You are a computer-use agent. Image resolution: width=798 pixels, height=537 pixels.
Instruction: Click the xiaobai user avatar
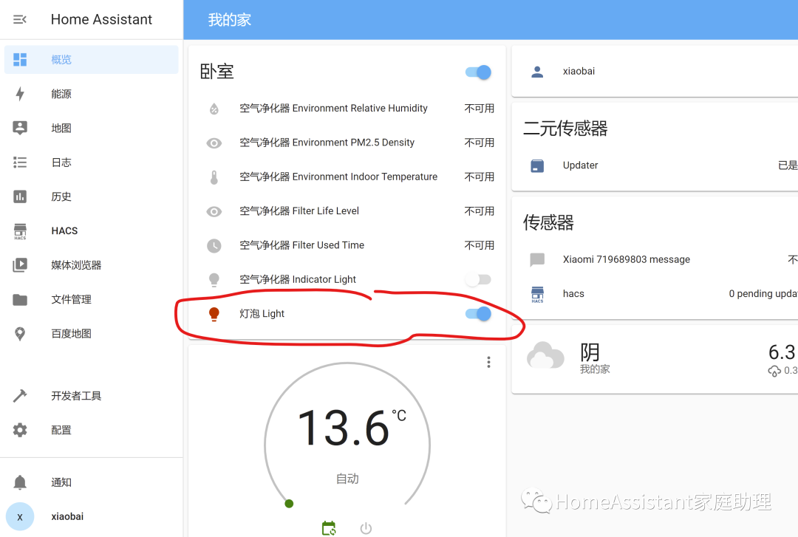pos(19,516)
